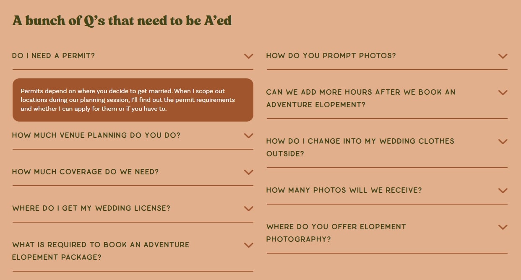Collapse the 'Do I need a permit?' chevron
This screenshot has width=521, height=280.
pyautogui.click(x=248, y=56)
